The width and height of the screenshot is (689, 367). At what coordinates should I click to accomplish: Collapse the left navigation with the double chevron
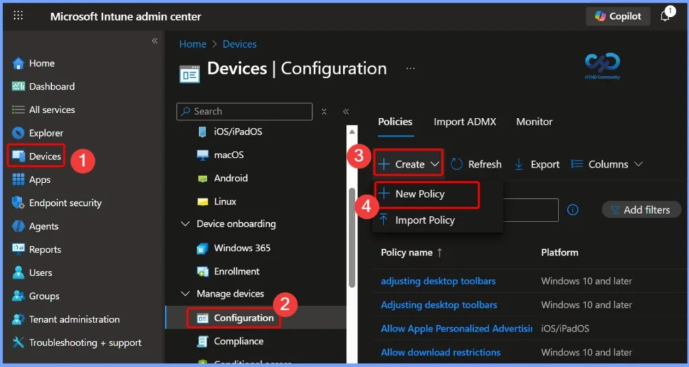coord(155,41)
